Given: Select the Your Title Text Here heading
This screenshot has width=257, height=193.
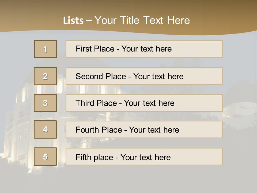Looking at the screenshot, I should pyautogui.click(x=142, y=20).
